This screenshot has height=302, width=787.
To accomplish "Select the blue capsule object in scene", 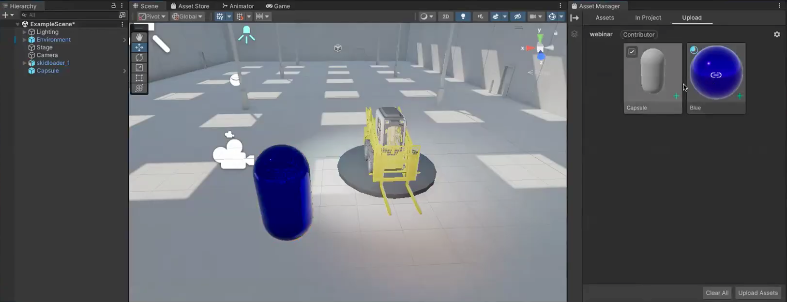I will 283,192.
